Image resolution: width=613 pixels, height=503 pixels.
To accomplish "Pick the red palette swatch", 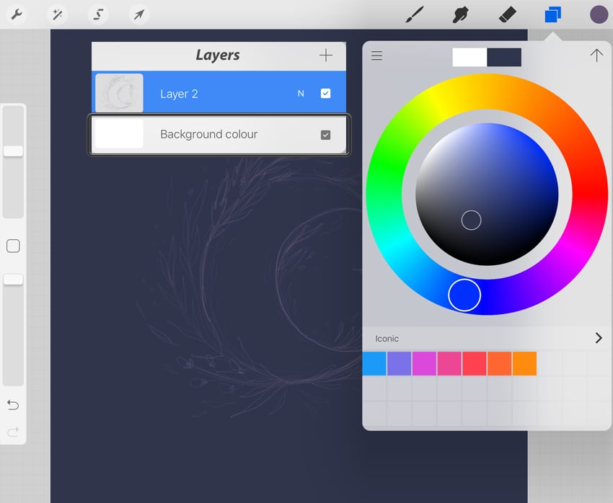I will pos(475,364).
